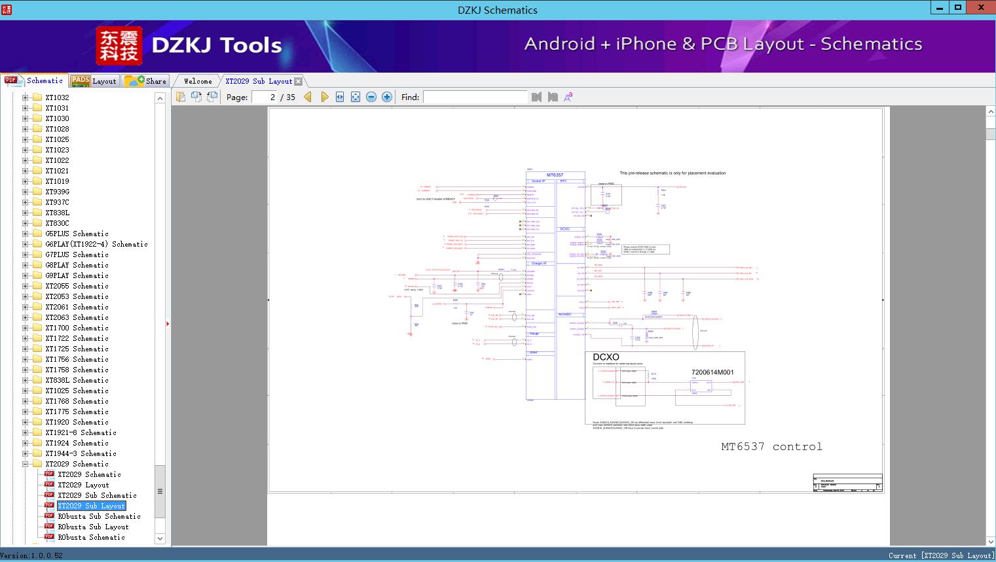Viewport: 996px width, 562px height.
Task: Click the fit width icon
Action: 340,97
